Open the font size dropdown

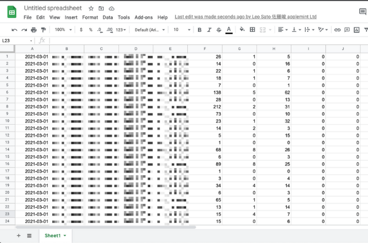coord(182,30)
